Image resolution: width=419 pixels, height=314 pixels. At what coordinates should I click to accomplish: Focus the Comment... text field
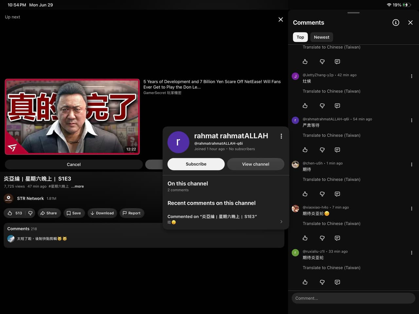click(x=354, y=298)
